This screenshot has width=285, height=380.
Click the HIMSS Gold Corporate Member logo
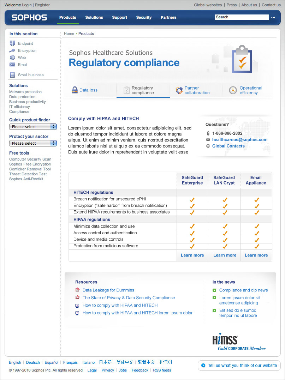pos(239,342)
